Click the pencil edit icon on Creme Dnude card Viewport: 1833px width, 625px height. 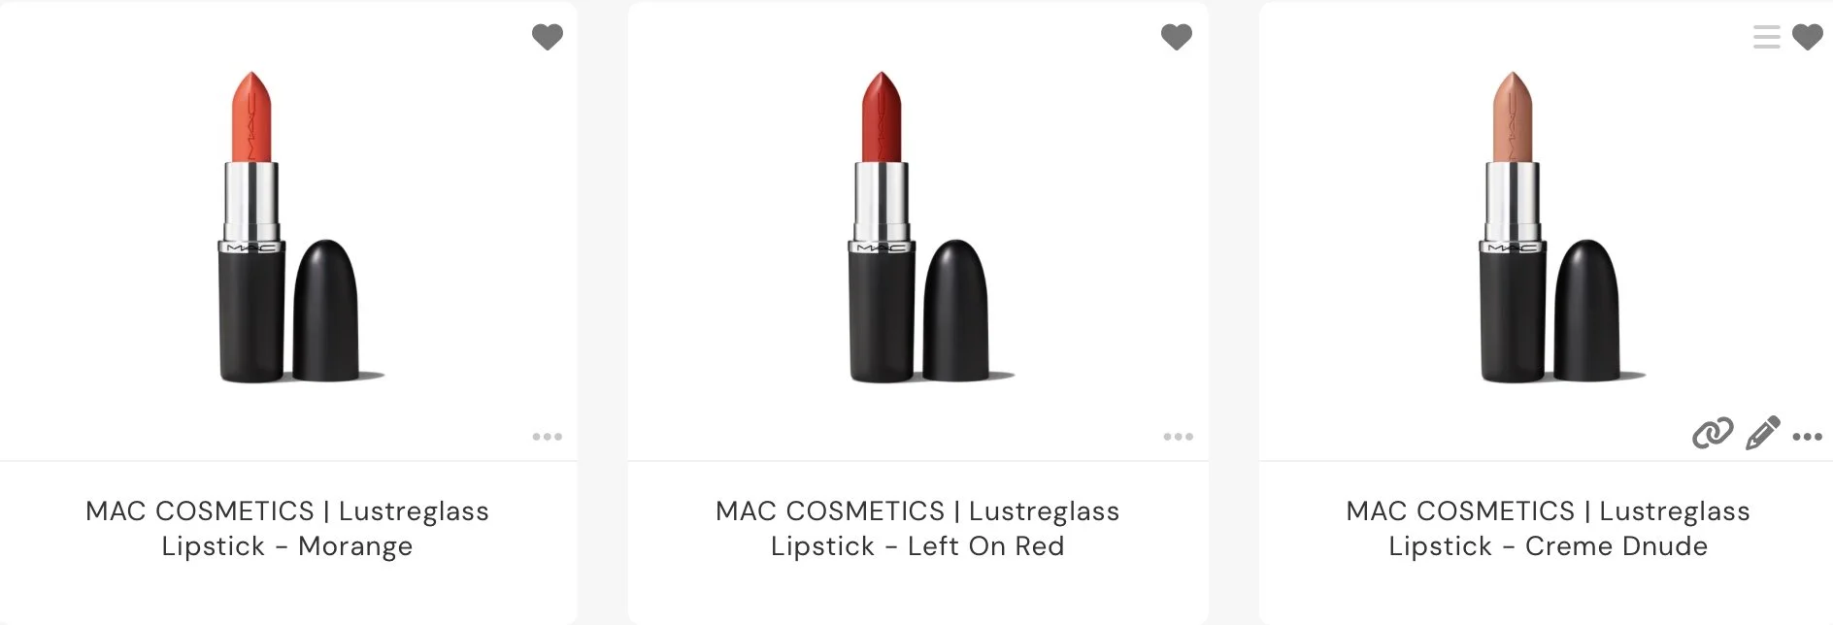coord(1763,433)
